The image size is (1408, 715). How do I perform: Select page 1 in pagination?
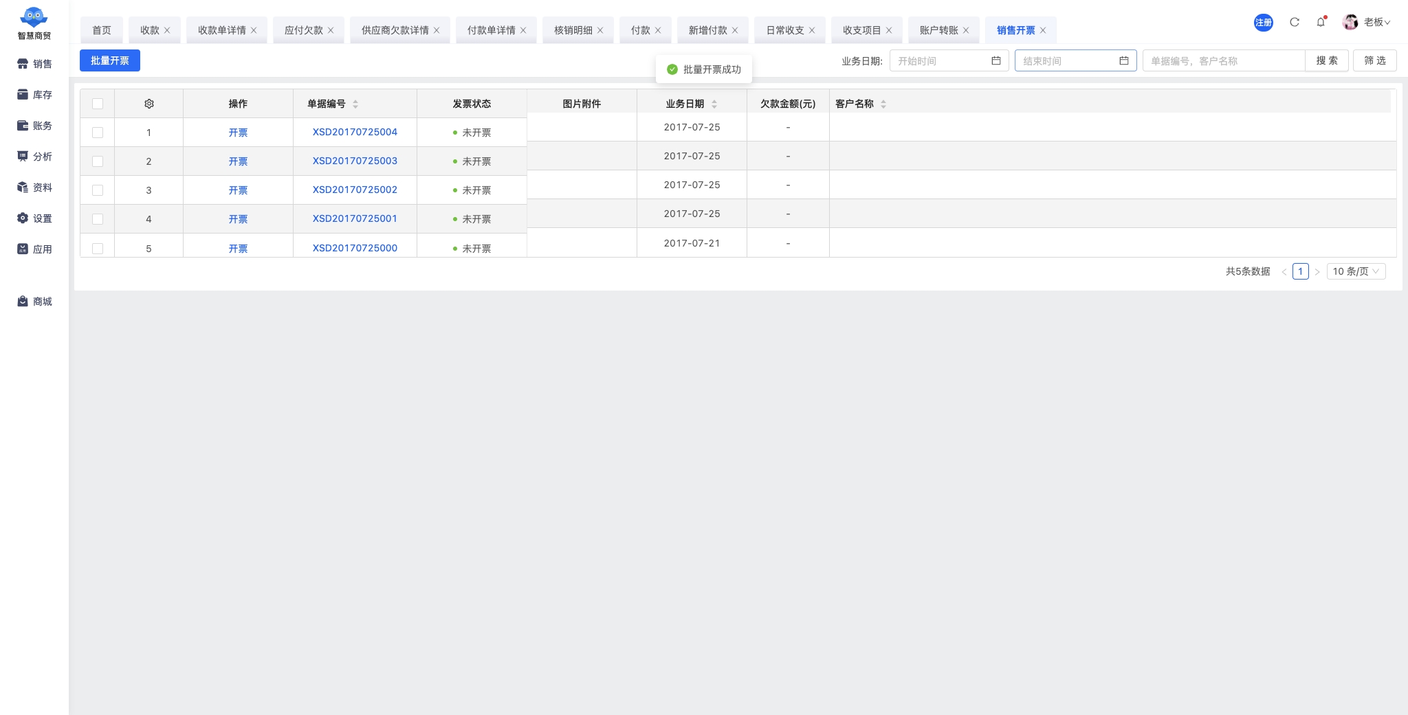coord(1301,271)
